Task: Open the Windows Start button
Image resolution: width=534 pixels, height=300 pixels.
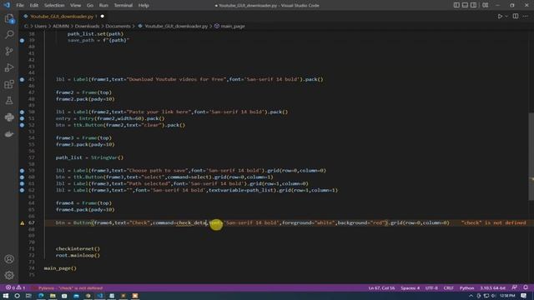Action: (x=6, y=296)
